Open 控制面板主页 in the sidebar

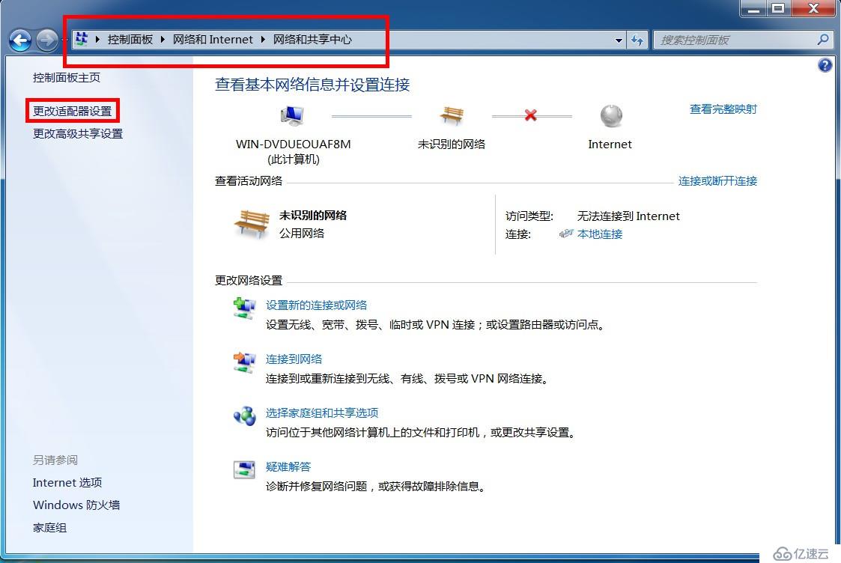67,78
